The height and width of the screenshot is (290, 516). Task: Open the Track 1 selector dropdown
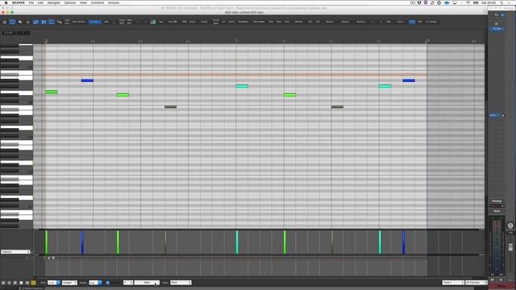click(453, 283)
